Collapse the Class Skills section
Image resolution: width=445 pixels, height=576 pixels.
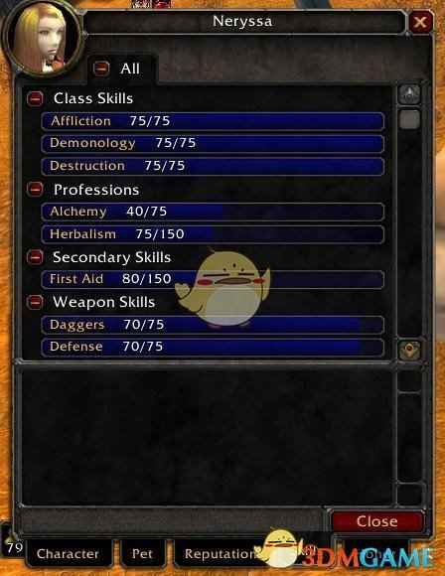[36, 98]
